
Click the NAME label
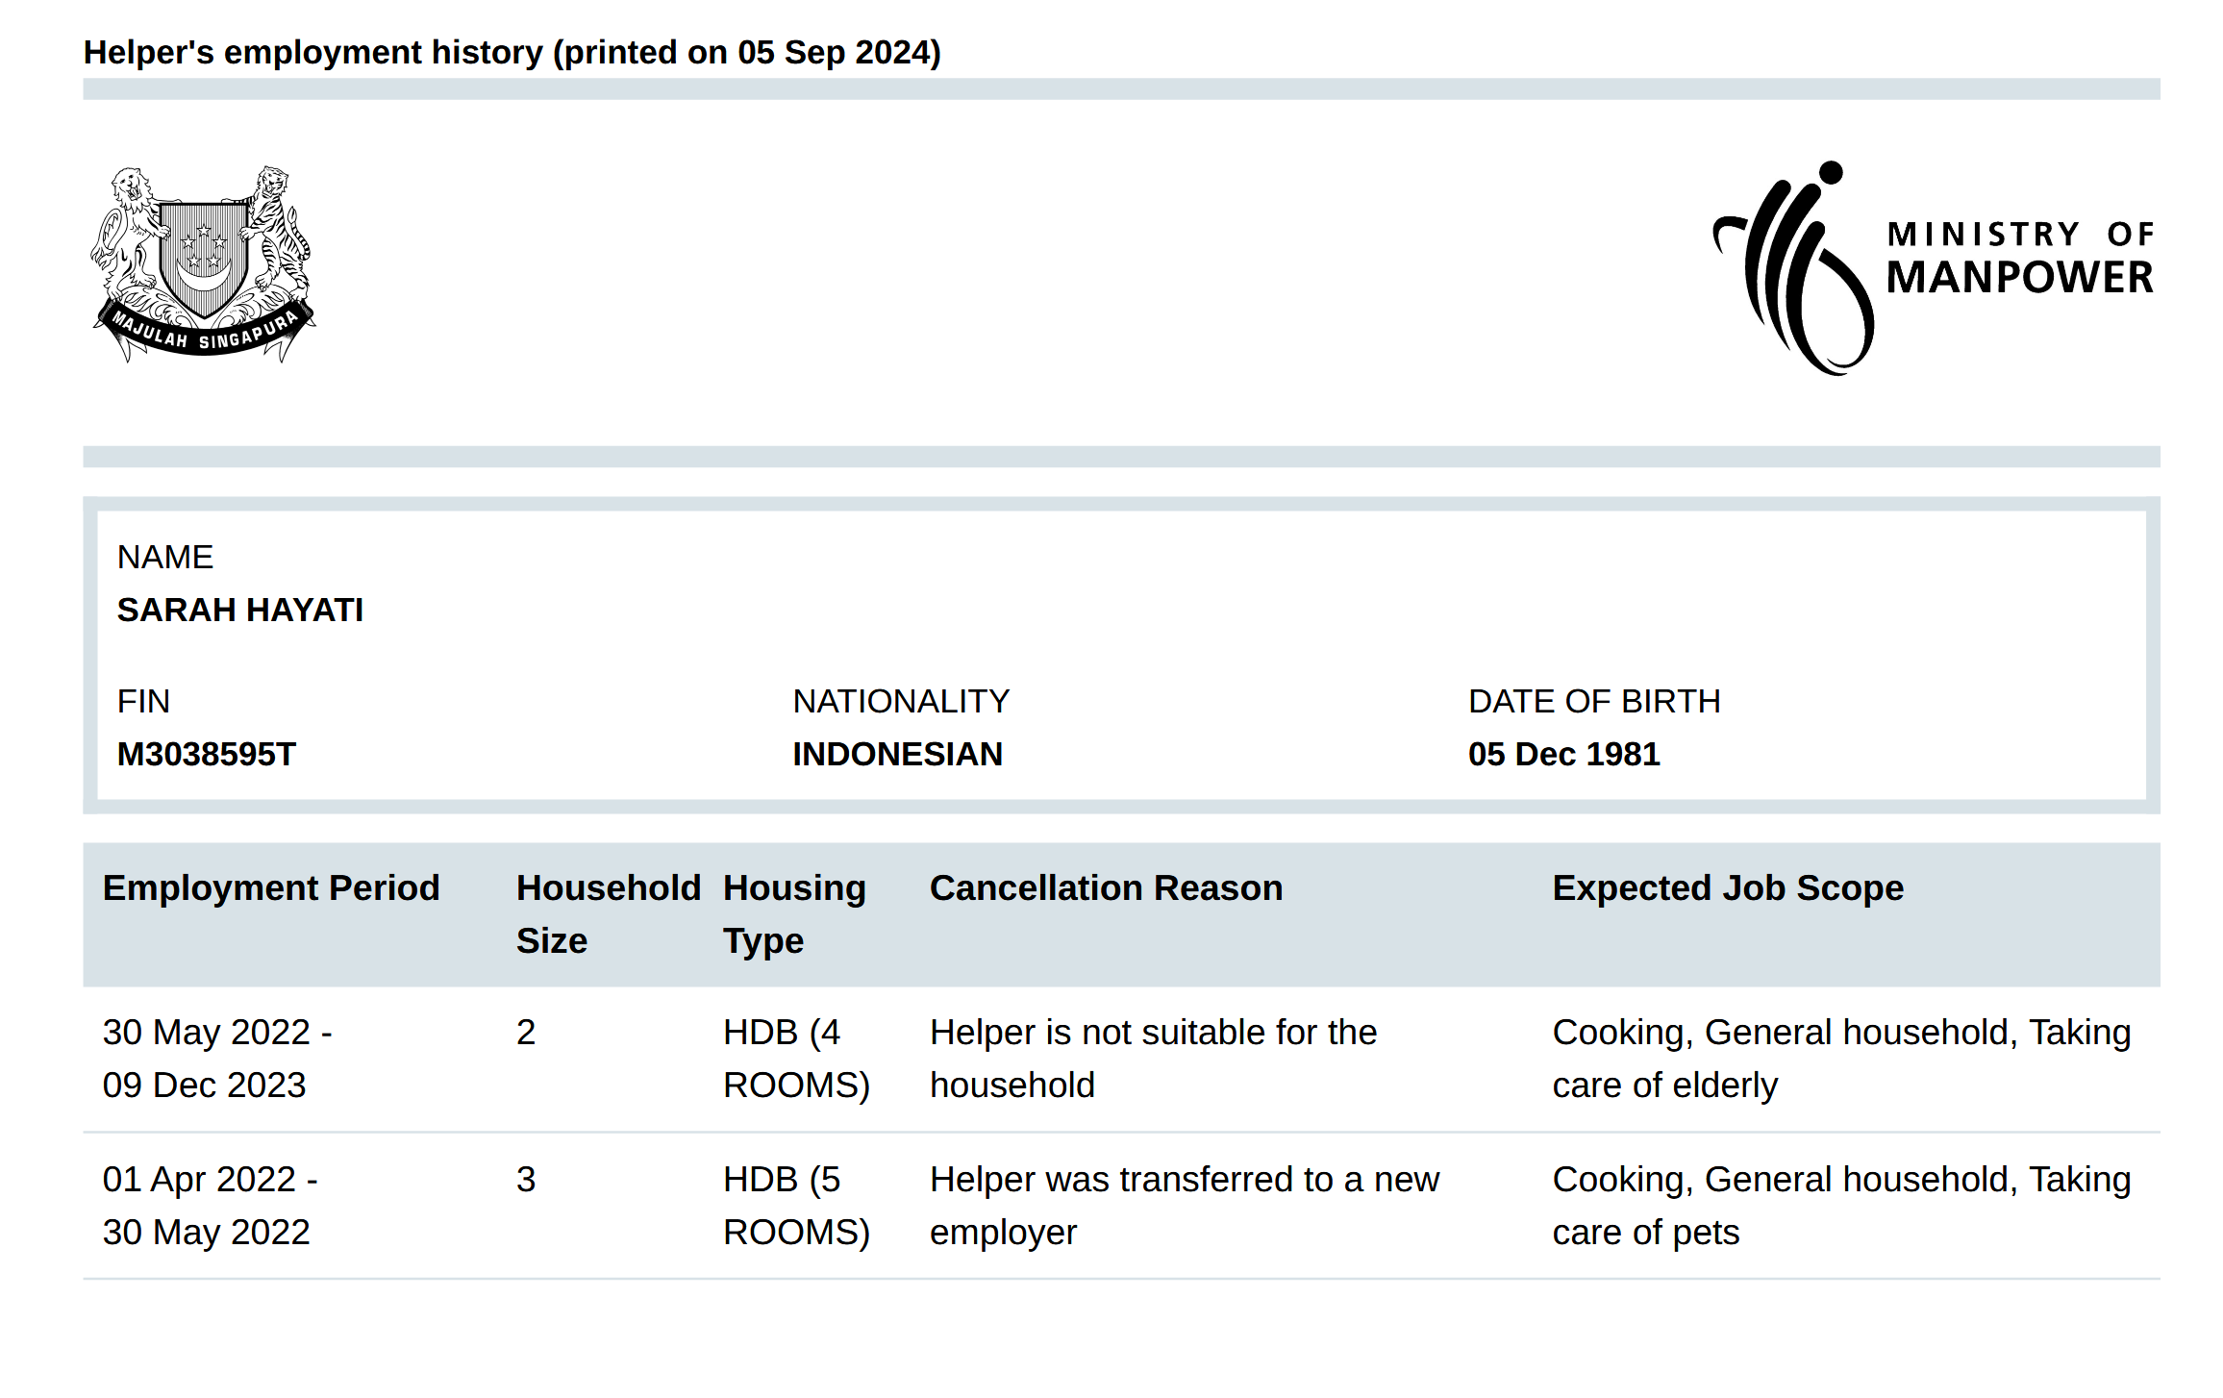tap(165, 558)
